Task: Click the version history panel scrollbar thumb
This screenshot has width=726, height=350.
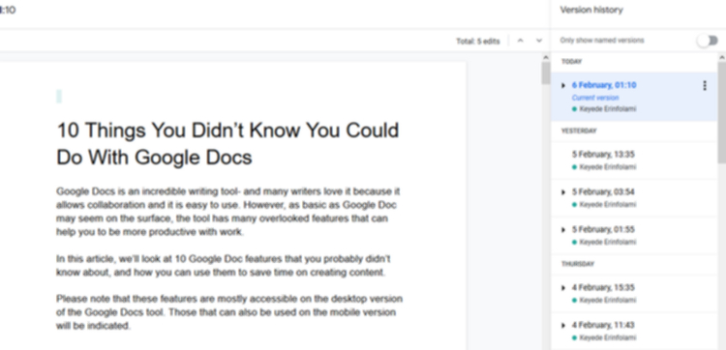Action: pos(722,112)
